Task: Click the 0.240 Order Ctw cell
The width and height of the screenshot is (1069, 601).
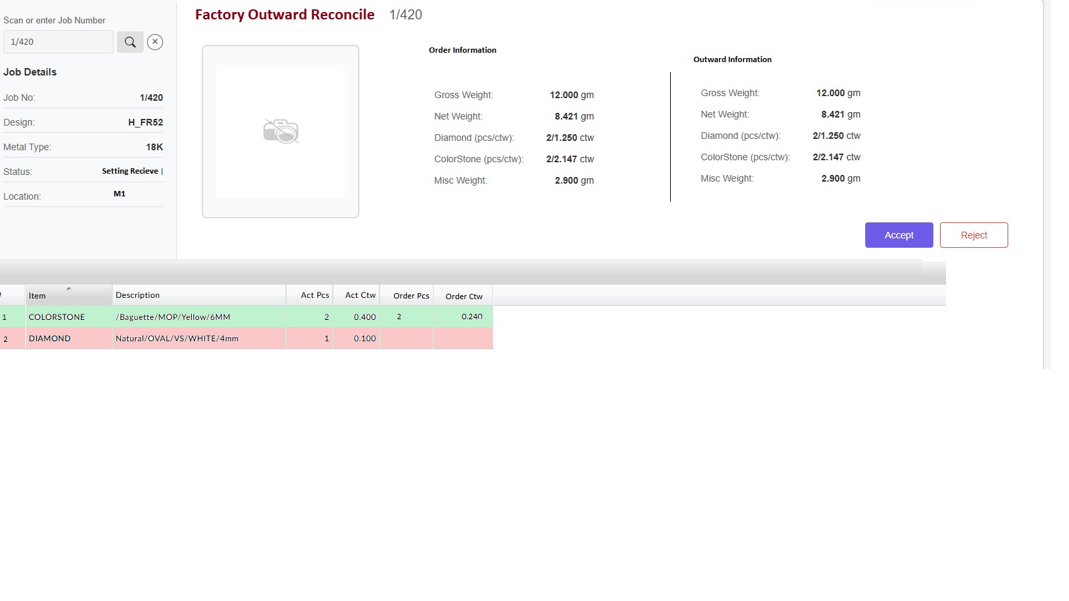Action: [x=463, y=317]
